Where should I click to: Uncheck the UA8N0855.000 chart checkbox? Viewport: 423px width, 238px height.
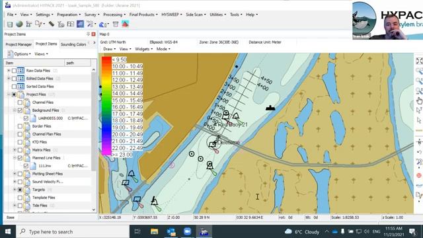click(x=26, y=118)
